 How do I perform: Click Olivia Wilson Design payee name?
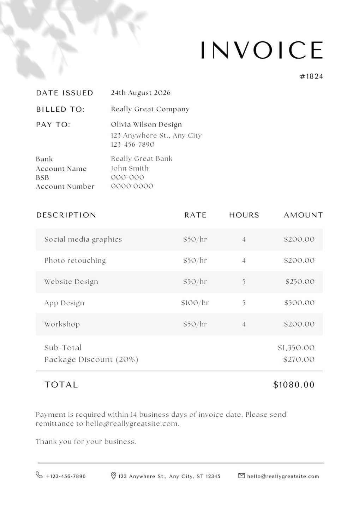146,124
